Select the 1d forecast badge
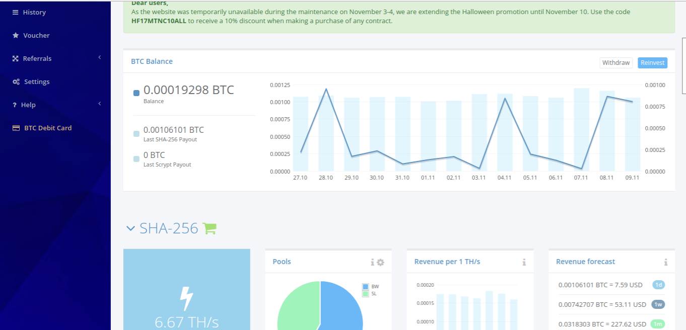This screenshot has width=686, height=330. click(x=658, y=285)
